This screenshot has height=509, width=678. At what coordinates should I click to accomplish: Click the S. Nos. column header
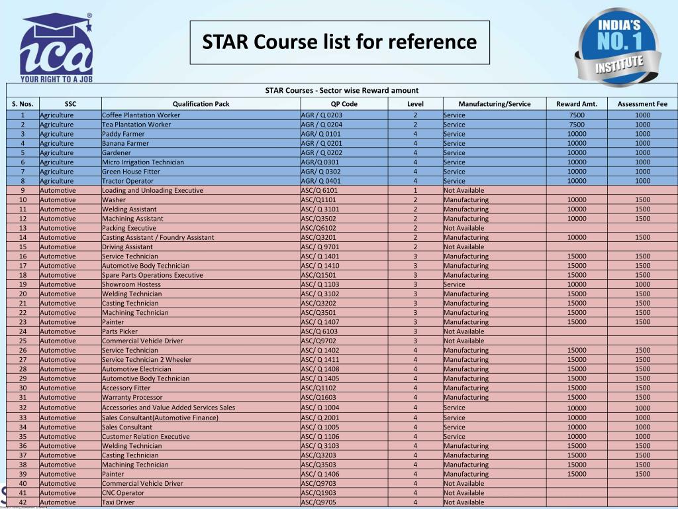click(23, 104)
